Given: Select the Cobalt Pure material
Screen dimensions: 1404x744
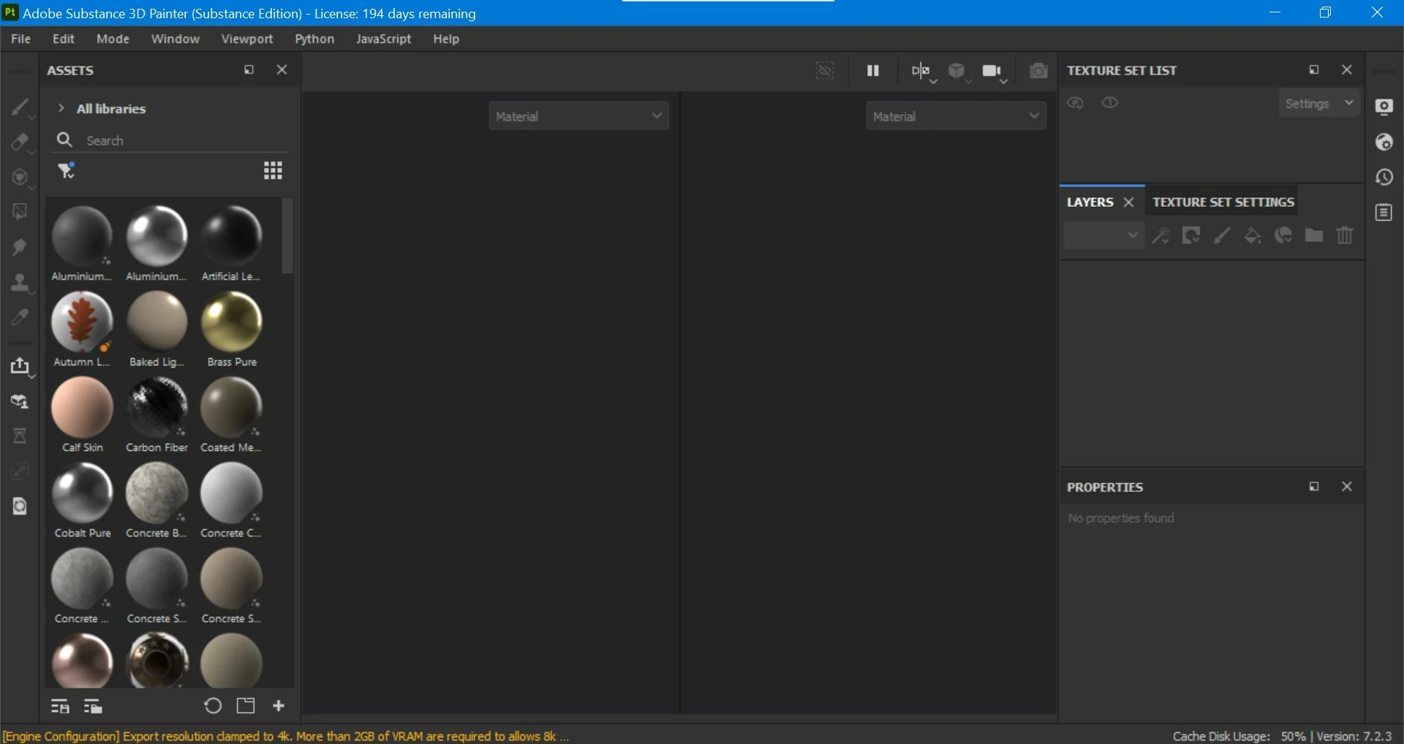Looking at the screenshot, I should click(83, 501).
